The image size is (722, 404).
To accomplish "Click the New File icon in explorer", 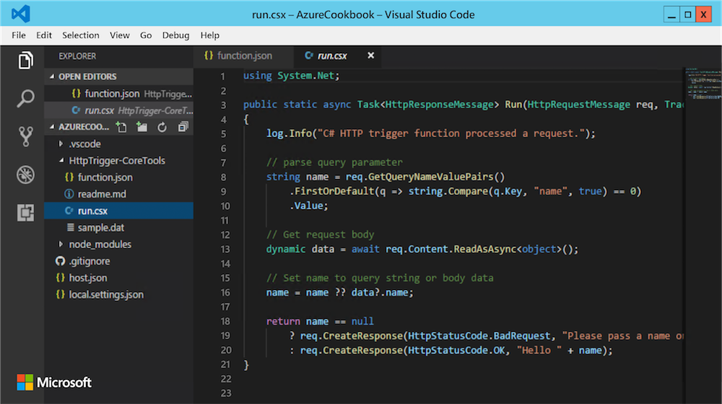I will (121, 127).
